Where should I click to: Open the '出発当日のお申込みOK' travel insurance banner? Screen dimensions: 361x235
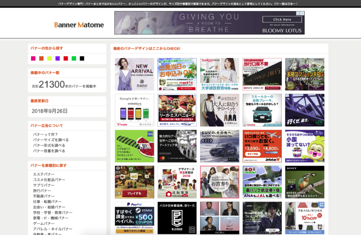point(177,74)
